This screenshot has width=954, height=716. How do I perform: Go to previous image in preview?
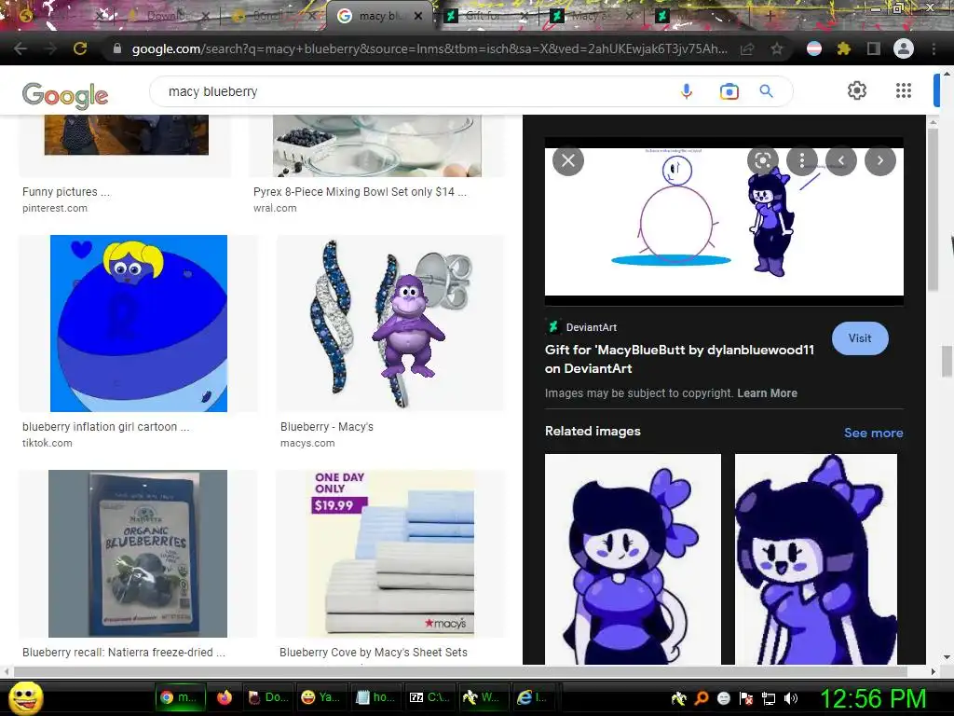(x=841, y=160)
